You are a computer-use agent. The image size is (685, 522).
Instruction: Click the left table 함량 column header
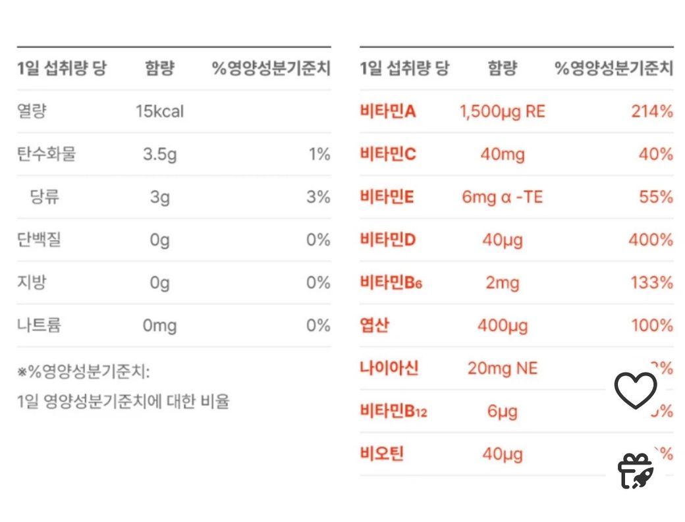[x=159, y=68]
